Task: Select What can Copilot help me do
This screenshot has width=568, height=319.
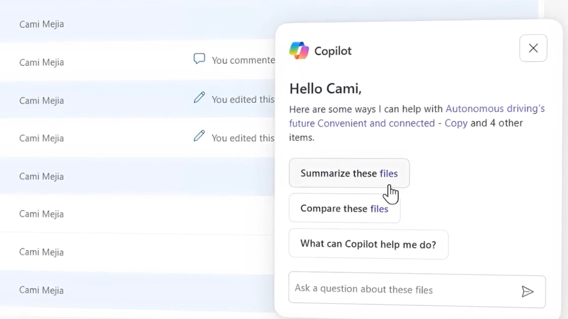Action: pos(368,244)
